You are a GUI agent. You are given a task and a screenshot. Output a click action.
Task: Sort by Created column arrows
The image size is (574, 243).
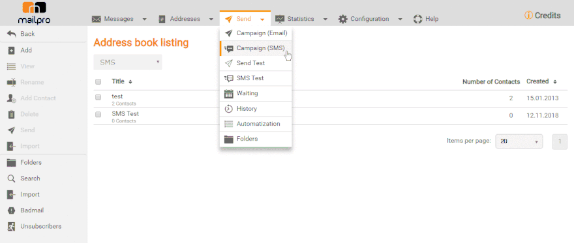(555, 82)
